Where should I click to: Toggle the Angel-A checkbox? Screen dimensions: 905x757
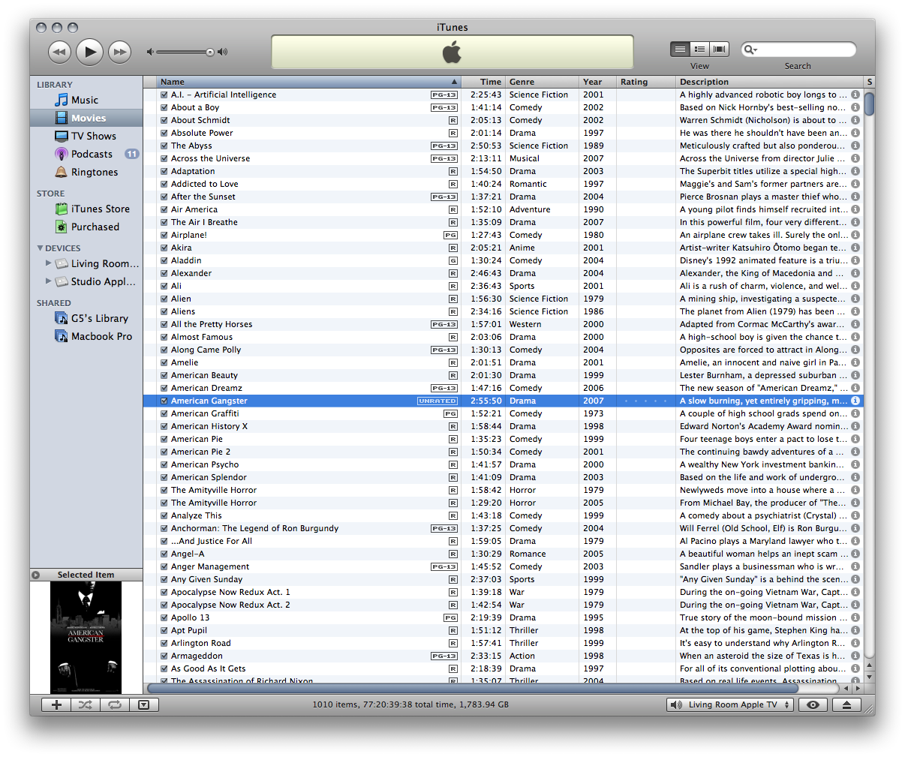point(164,554)
